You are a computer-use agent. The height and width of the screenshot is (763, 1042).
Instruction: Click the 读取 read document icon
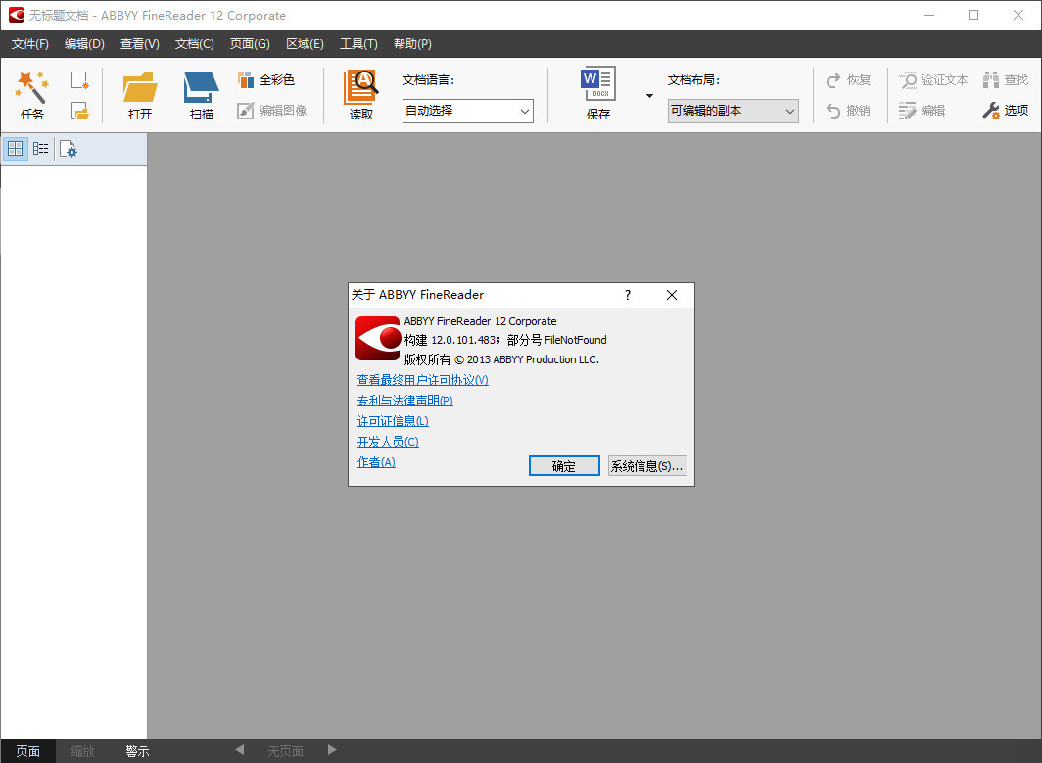[x=360, y=86]
